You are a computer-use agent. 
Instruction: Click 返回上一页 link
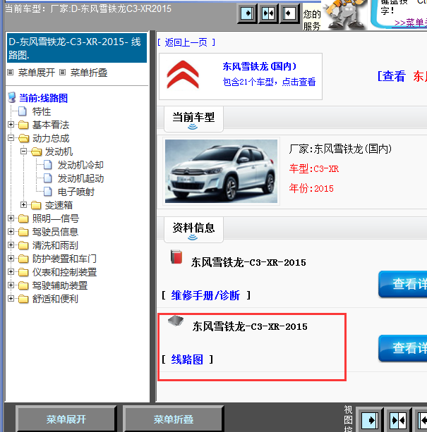click(186, 42)
